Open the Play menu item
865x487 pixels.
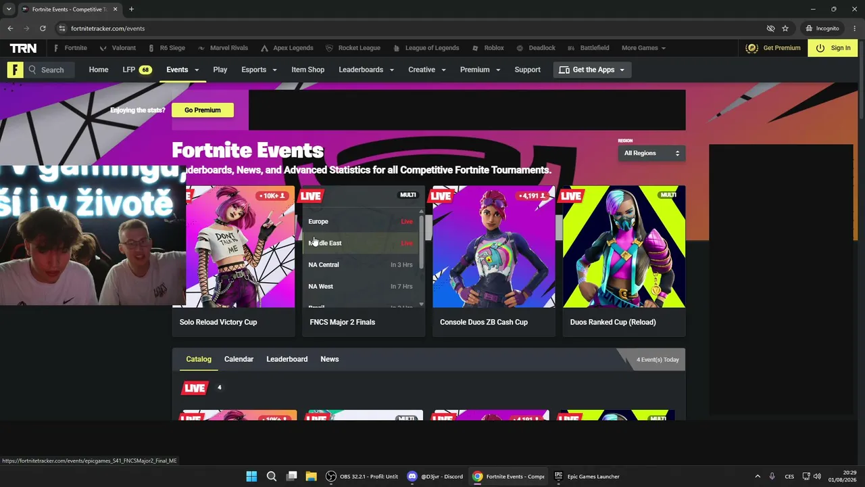tap(220, 70)
